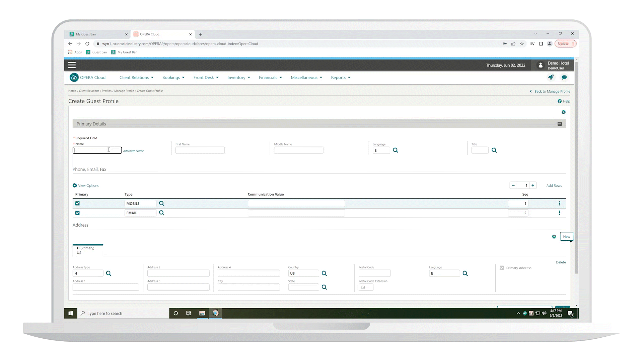Expand the Miscellaneous menu
The image size is (643, 361).
[x=306, y=78]
